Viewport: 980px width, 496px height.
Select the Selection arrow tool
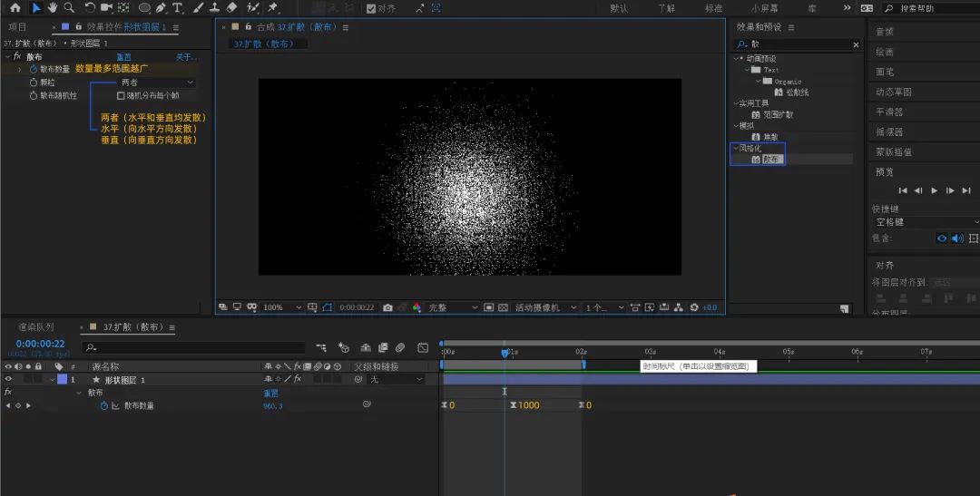(36, 8)
